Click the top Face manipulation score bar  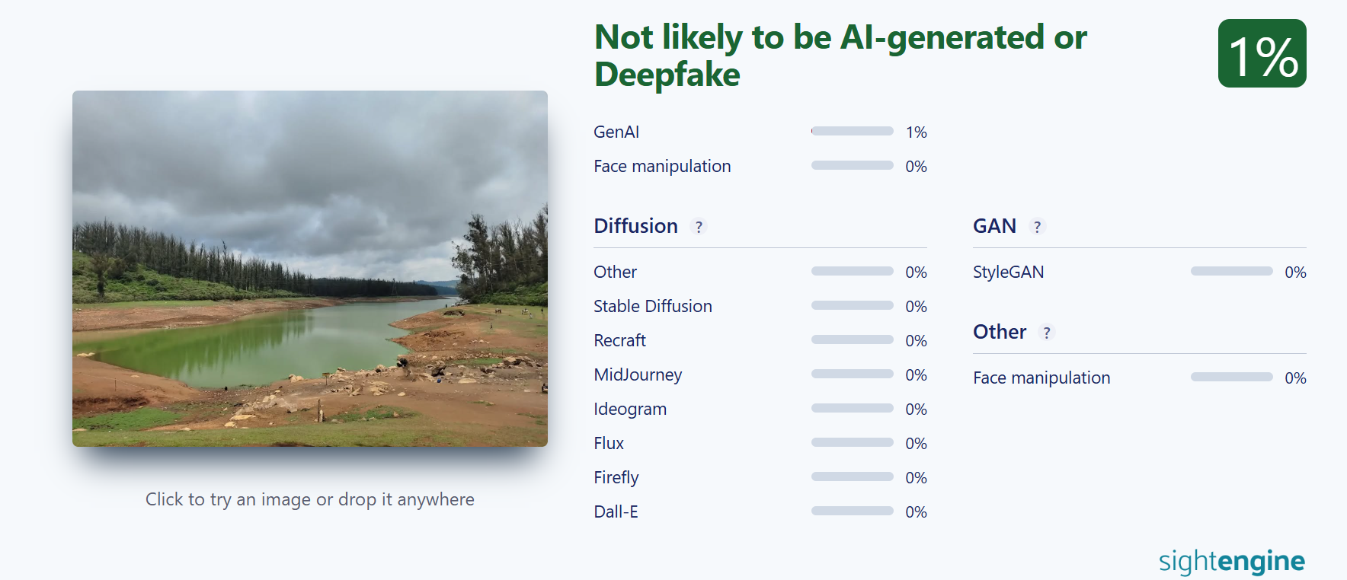click(852, 166)
